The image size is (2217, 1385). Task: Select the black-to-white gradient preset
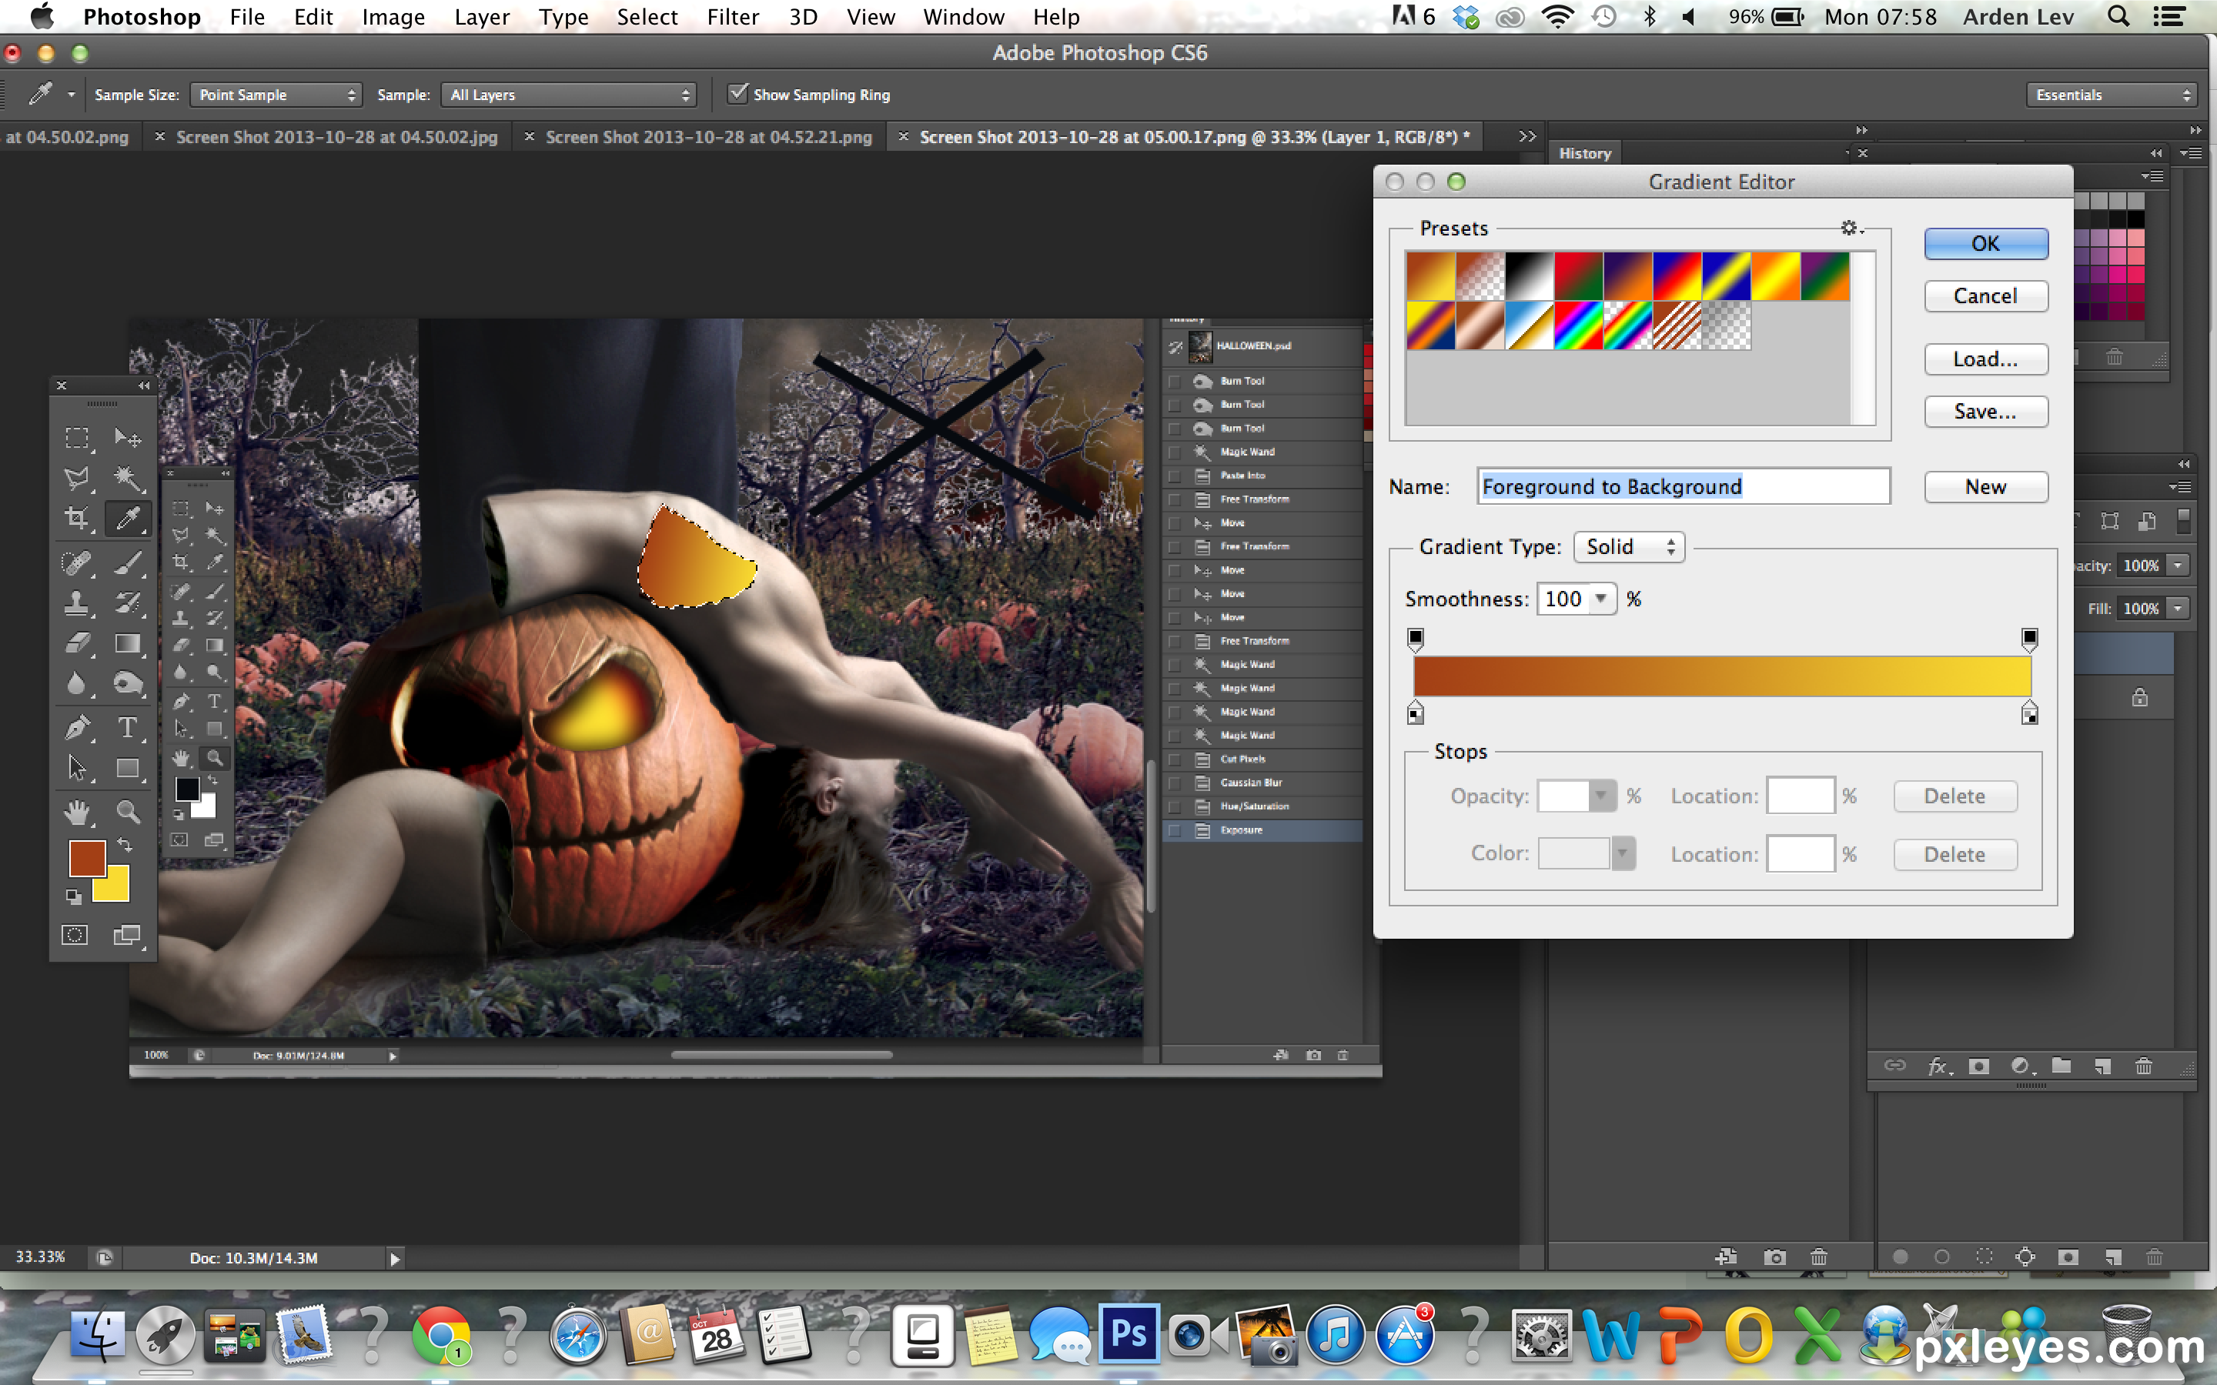click(x=1529, y=275)
